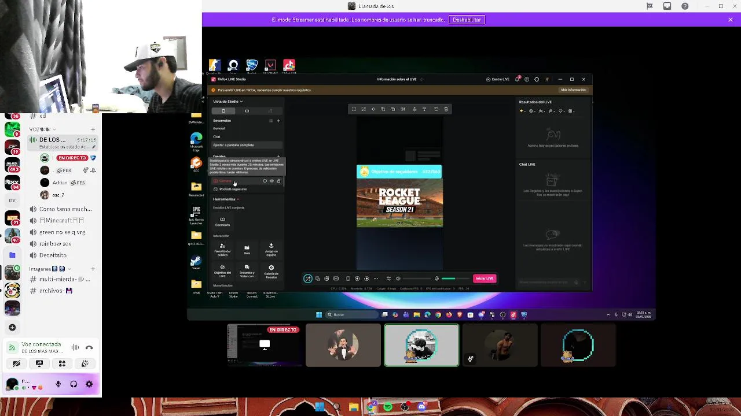Open Spotify from the bottom taskbar
Viewport: 741px width, 416px height.
[x=388, y=407]
